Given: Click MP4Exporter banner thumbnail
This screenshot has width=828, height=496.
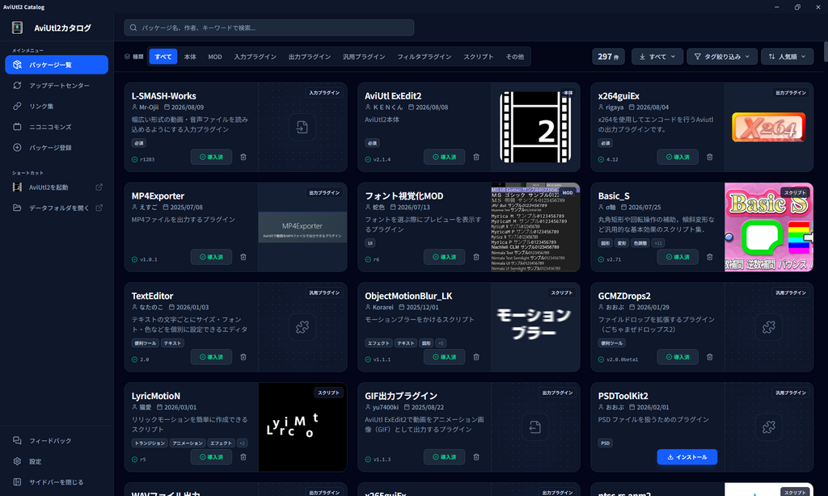Looking at the screenshot, I should pos(302,228).
